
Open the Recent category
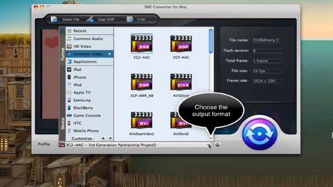(x=89, y=31)
